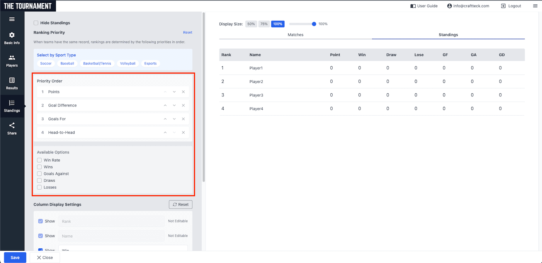Move Goals For down in priority
The width and height of the screenshot is (542, 263).
174,119
